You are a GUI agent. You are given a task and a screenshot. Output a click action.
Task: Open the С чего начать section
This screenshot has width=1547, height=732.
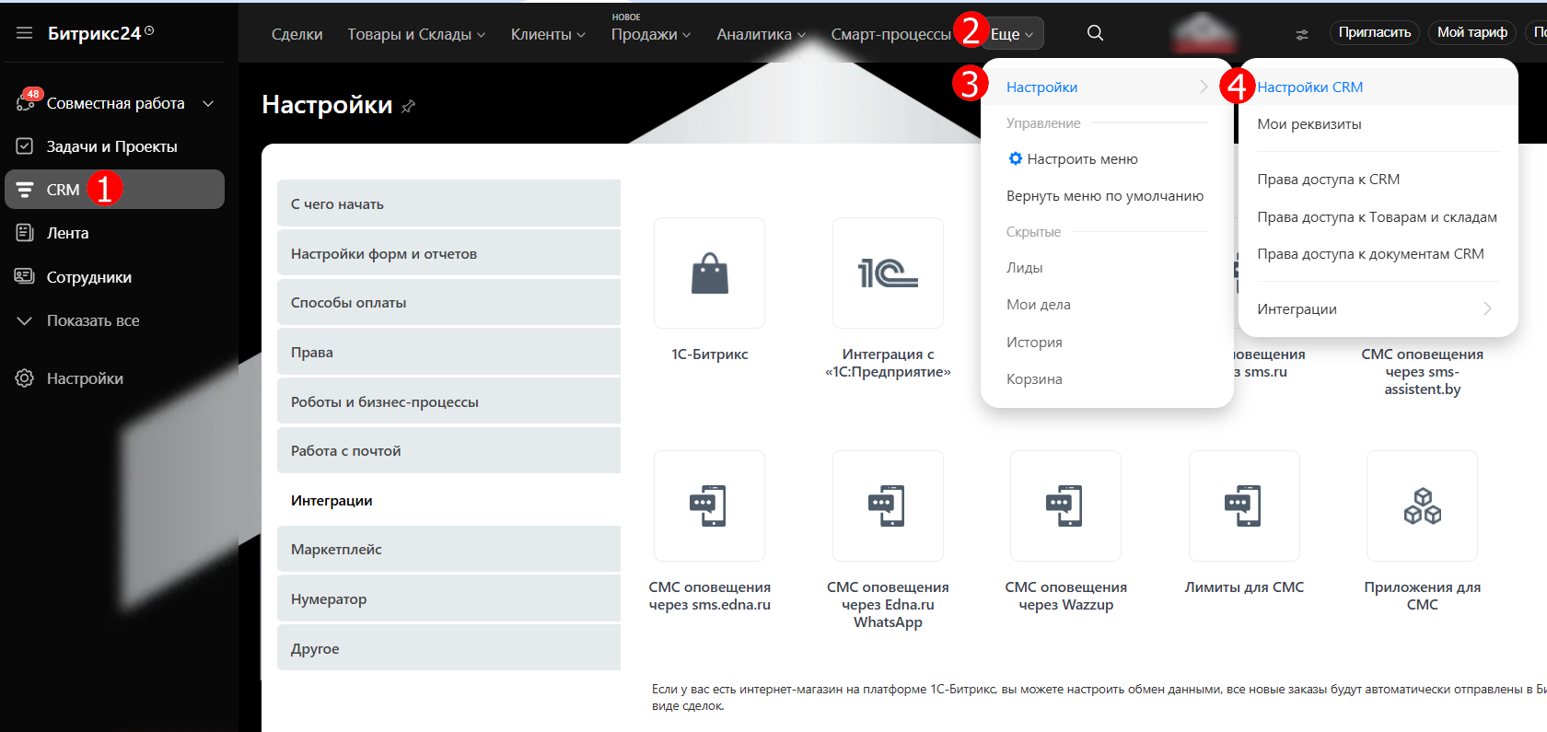pos(448,203)
